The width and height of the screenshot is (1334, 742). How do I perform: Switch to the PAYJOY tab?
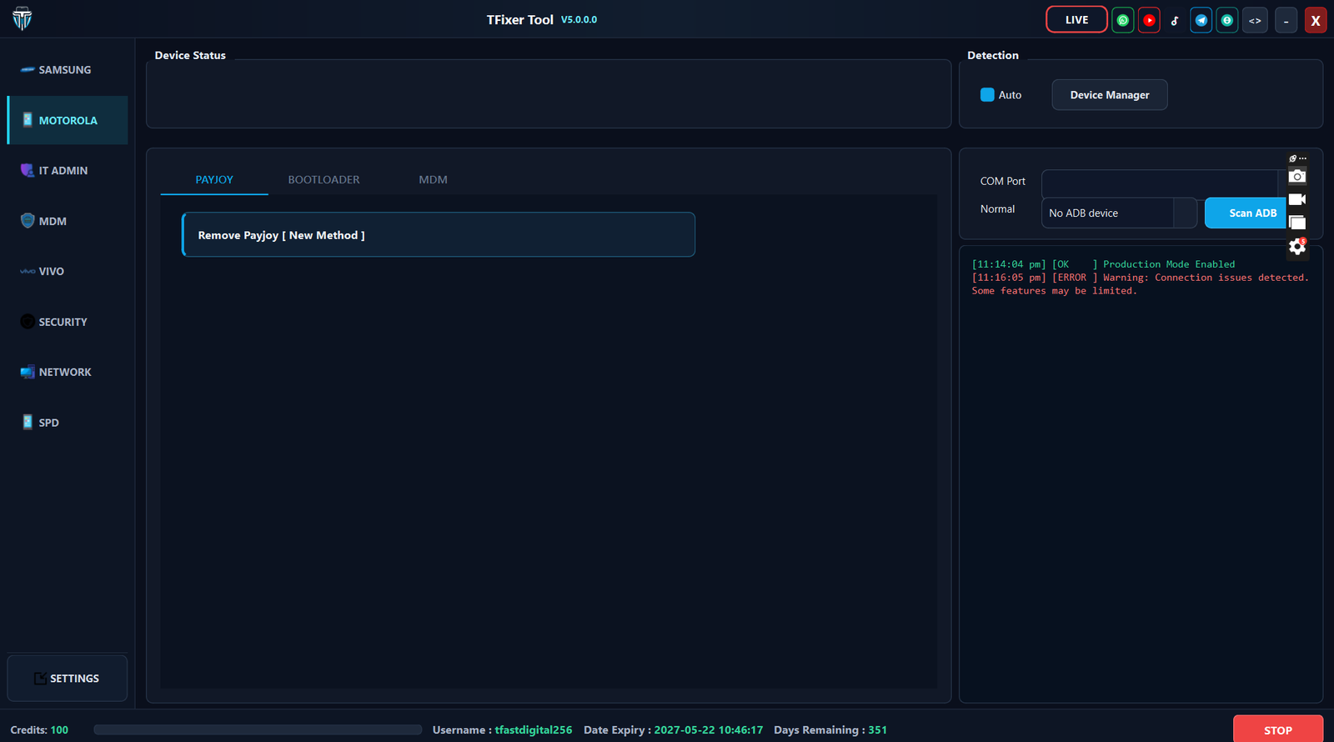point(214,179)
